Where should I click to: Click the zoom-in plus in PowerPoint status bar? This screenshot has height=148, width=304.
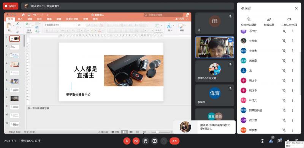click(172, 132)
